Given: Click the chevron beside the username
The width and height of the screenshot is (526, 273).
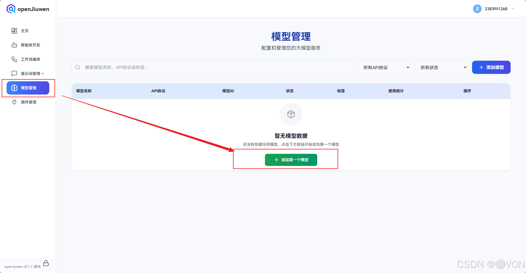Looking at the screenshot, I should [x=513, y=9].
